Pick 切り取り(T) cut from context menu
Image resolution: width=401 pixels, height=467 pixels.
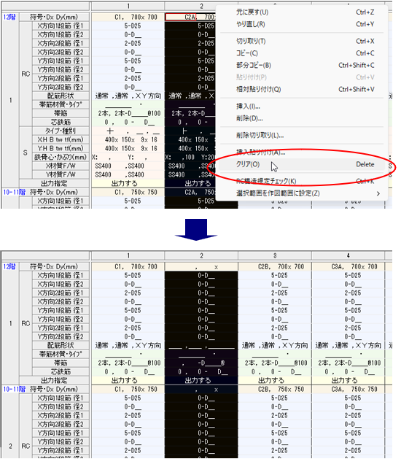302,41
